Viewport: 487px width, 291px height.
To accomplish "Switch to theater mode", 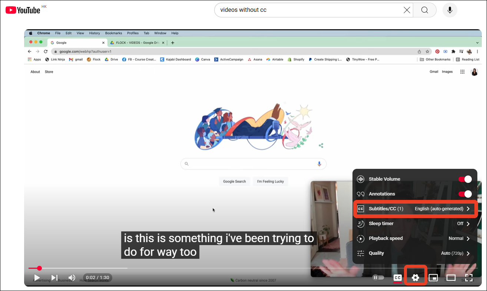I will [x=451, y=277].
